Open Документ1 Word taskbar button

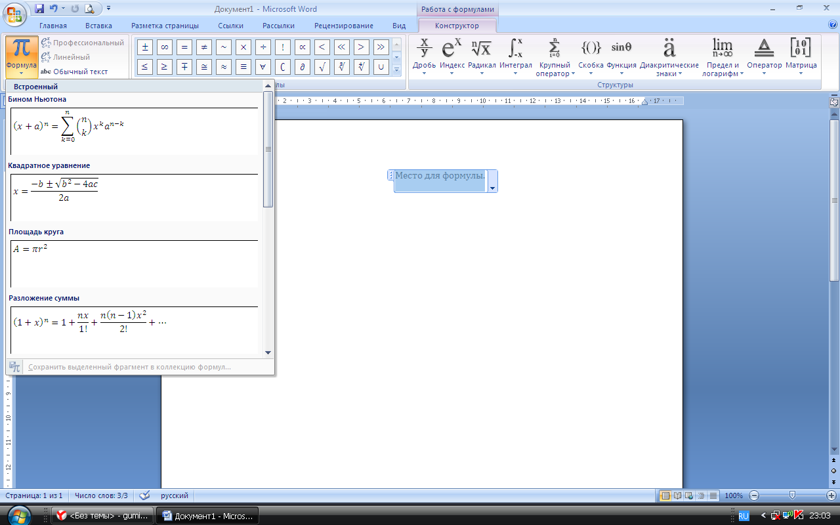coord(207,516)
